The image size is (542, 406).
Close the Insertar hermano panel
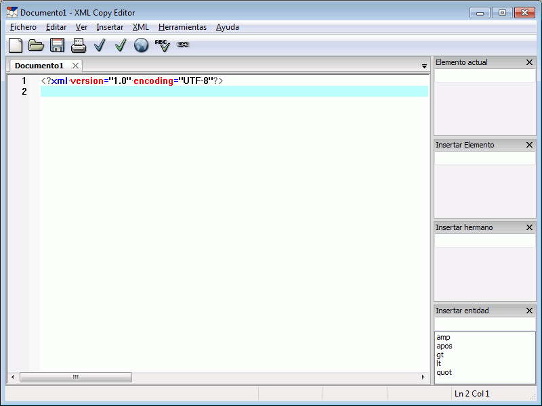(x=529, y=227)
